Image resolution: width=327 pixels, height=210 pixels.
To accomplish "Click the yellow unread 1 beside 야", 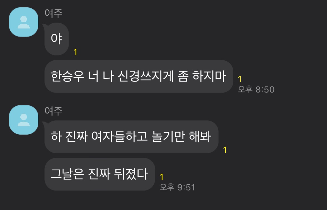I will click(x=75, y=52).
